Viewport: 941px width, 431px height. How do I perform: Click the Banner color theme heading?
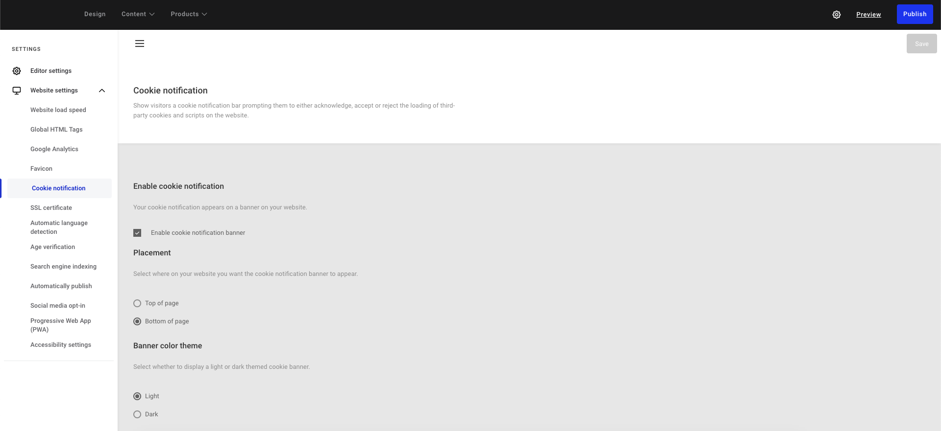(168, 346)
